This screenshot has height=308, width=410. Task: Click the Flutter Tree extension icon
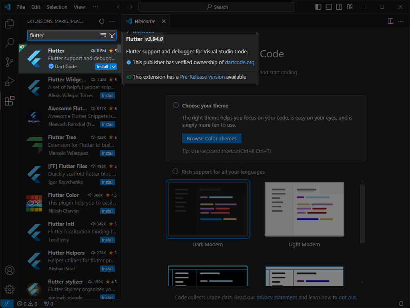(x=34, y=145)
